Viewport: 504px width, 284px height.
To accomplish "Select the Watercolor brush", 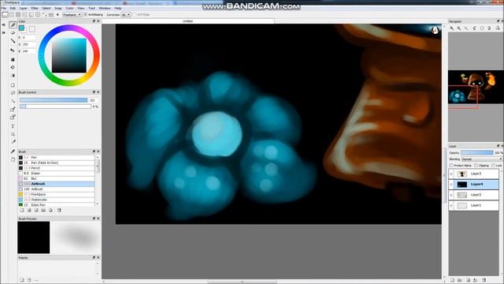I will pos(57,200).
